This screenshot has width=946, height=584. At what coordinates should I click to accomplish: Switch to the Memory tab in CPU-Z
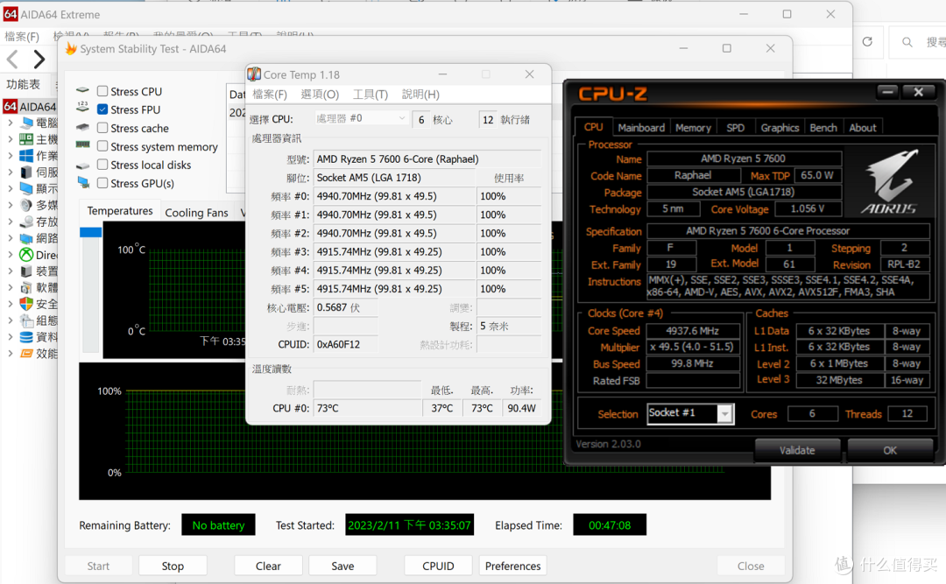[693, 127]
